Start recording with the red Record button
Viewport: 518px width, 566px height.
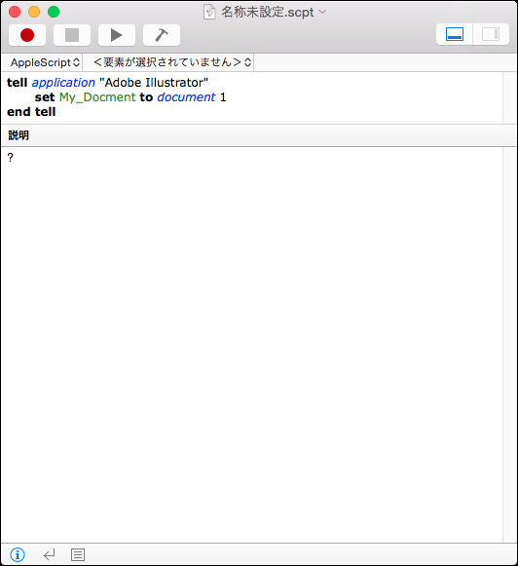point(27,35)
